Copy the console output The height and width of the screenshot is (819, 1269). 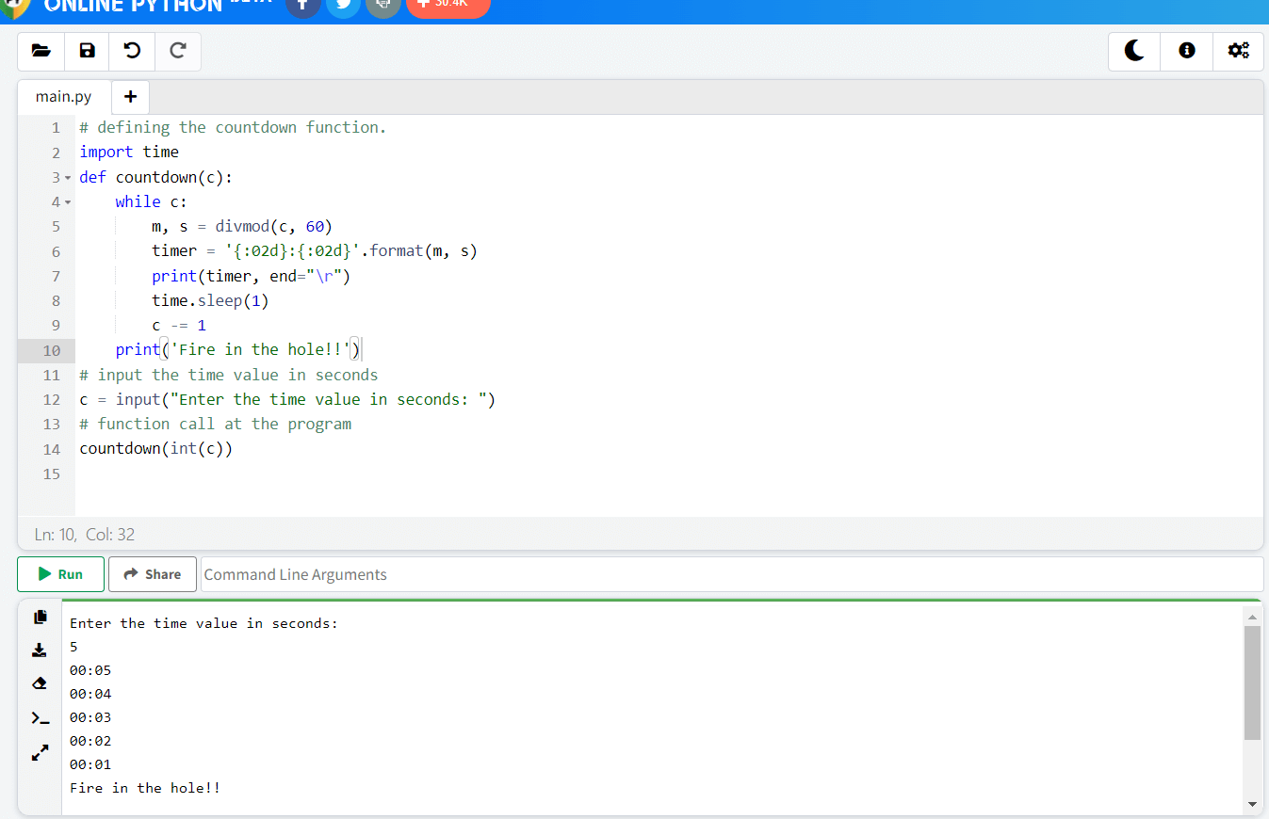[39, 617]
